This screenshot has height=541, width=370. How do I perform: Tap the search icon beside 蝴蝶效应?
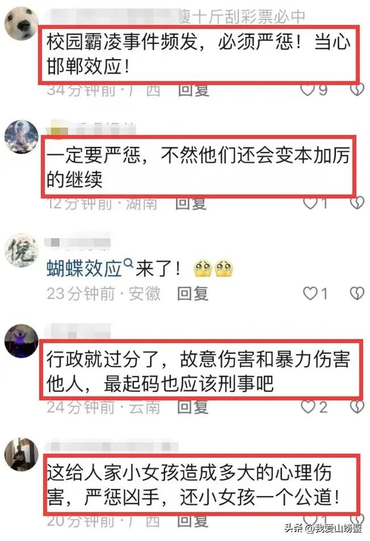point(128,263)
